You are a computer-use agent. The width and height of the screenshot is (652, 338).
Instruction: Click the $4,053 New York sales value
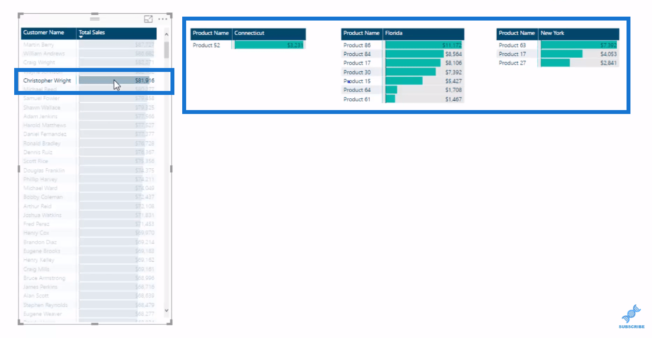click(608, 54)
